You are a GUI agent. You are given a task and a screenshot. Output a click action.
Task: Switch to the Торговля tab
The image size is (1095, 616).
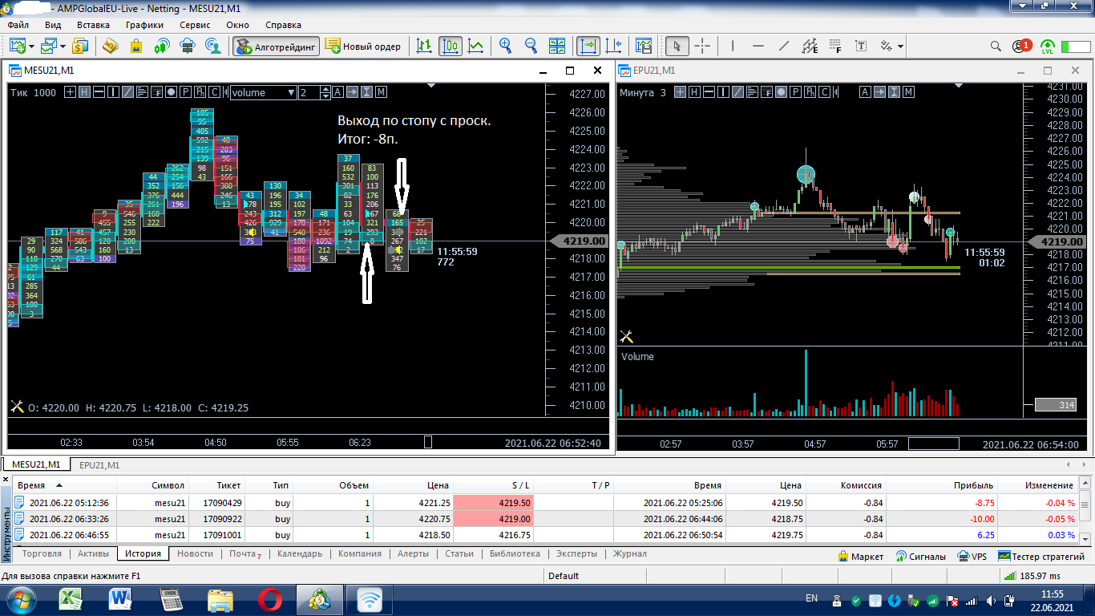tap(41, 553)
